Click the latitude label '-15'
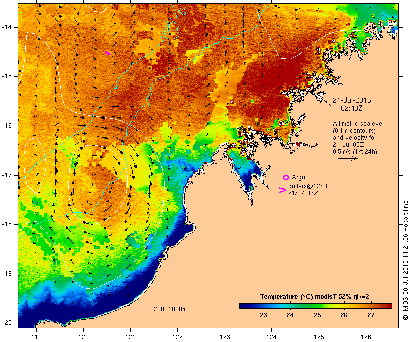Screen dimensions: 412x342 (x=7, y=76)
